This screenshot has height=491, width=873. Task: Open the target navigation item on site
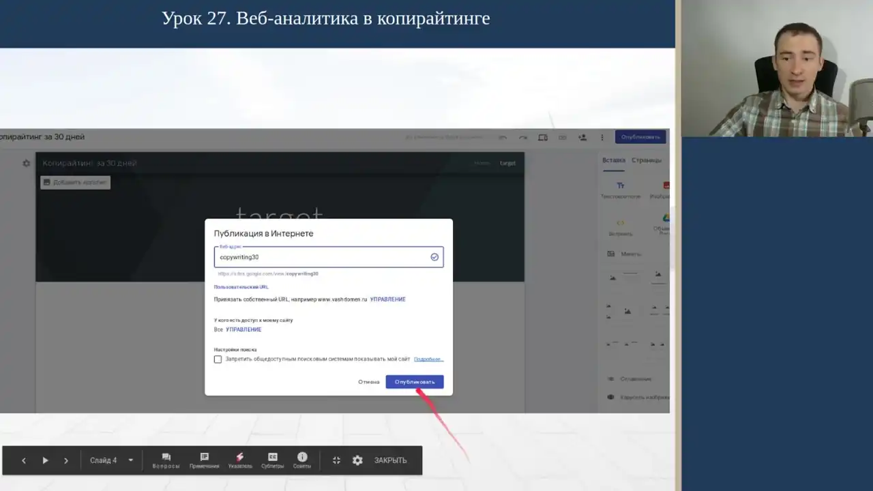(507, 163)
